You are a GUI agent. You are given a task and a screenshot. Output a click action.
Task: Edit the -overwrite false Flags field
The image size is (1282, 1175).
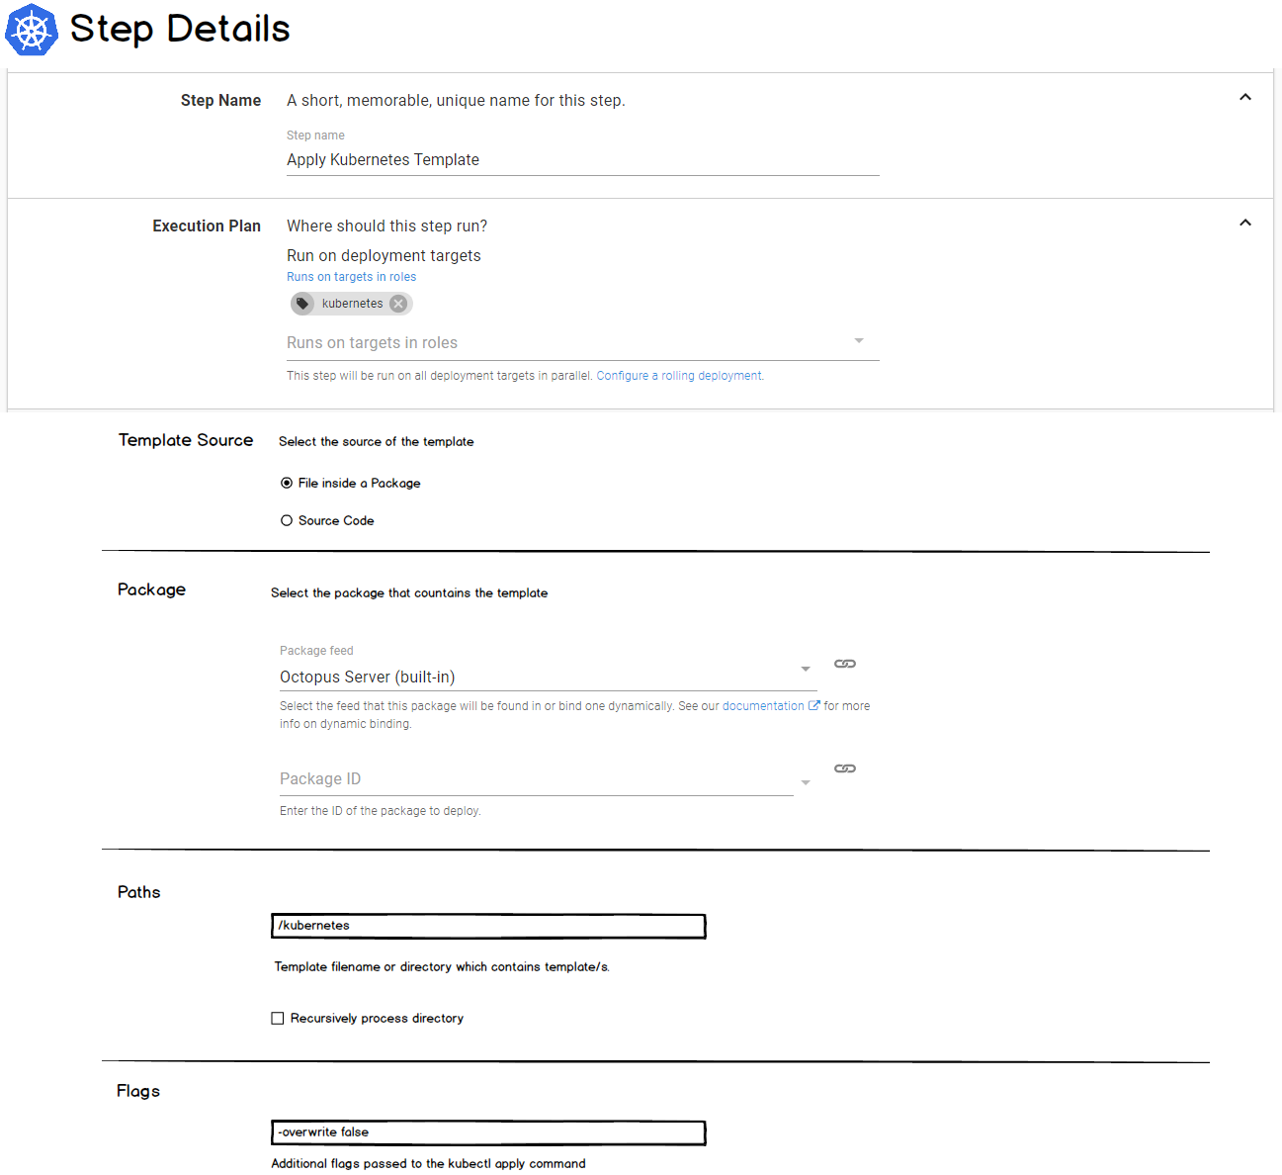pyautogui.click(x=487, y=1132)
